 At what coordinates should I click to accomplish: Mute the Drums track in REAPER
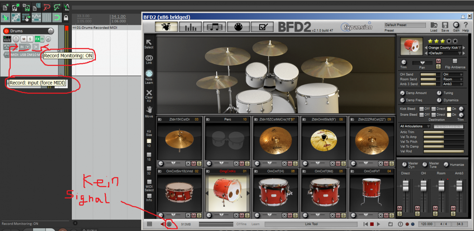[24, 39]
